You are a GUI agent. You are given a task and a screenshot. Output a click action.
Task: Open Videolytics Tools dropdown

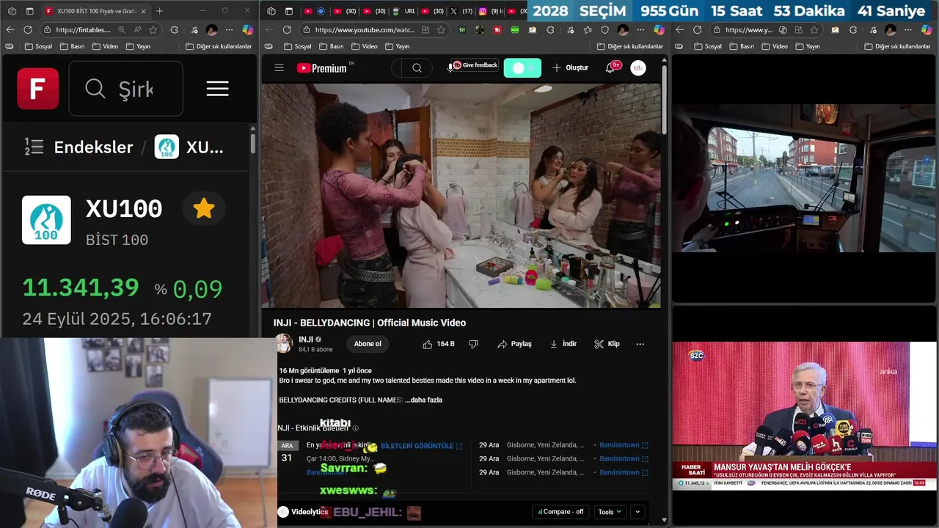pyautogui.click(x=610, y=512)
